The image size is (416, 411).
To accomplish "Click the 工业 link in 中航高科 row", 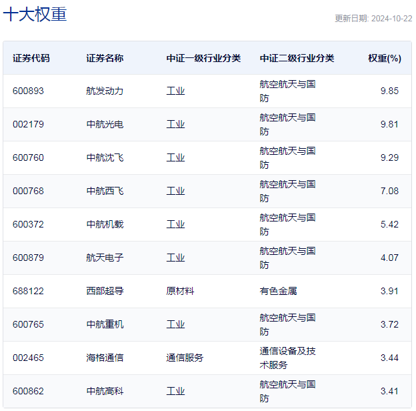I will coord(175,391).
